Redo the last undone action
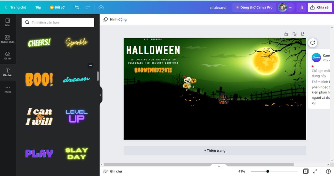 pos(87,7)
